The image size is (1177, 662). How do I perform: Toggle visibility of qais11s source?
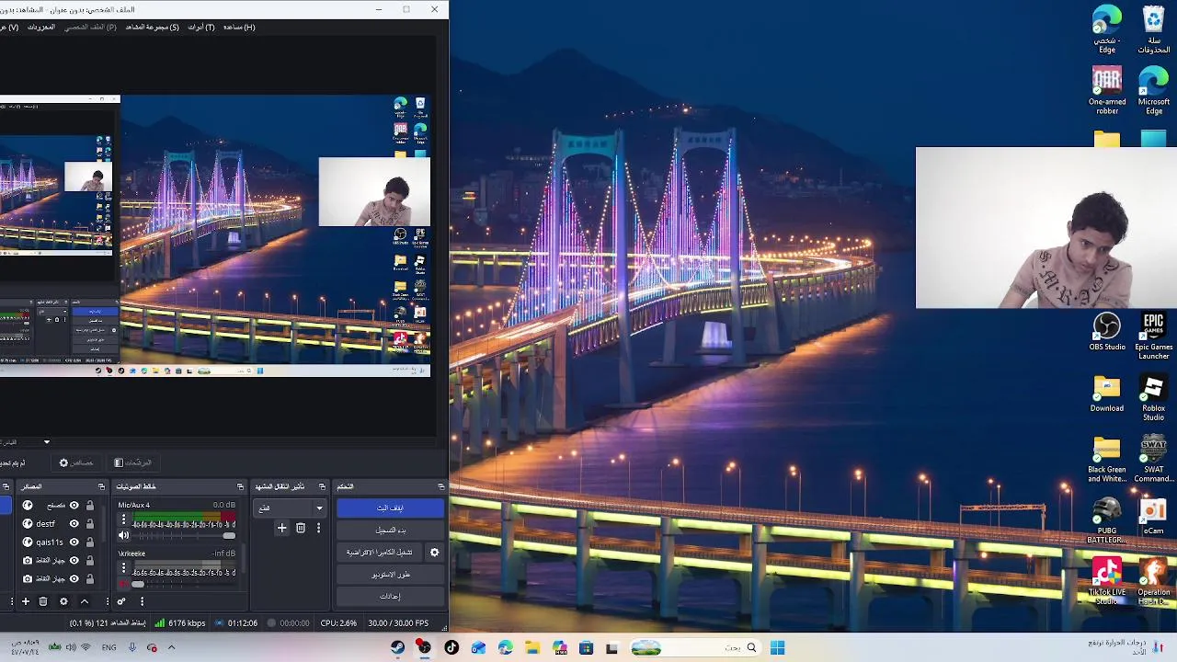click(74, 542)
